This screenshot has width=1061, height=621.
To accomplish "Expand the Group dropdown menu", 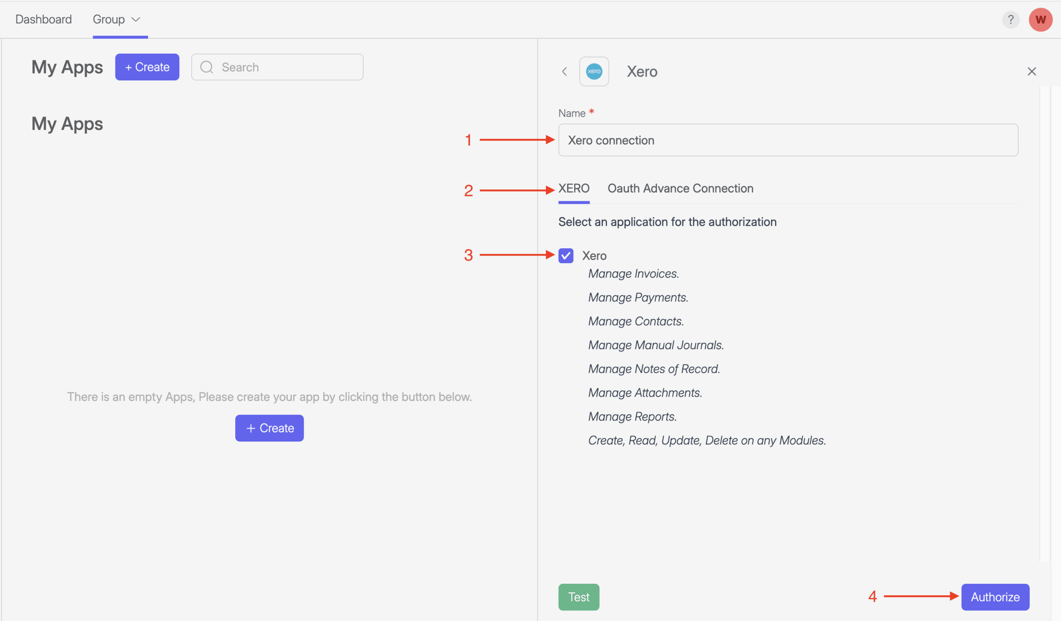I will [110, 20].
